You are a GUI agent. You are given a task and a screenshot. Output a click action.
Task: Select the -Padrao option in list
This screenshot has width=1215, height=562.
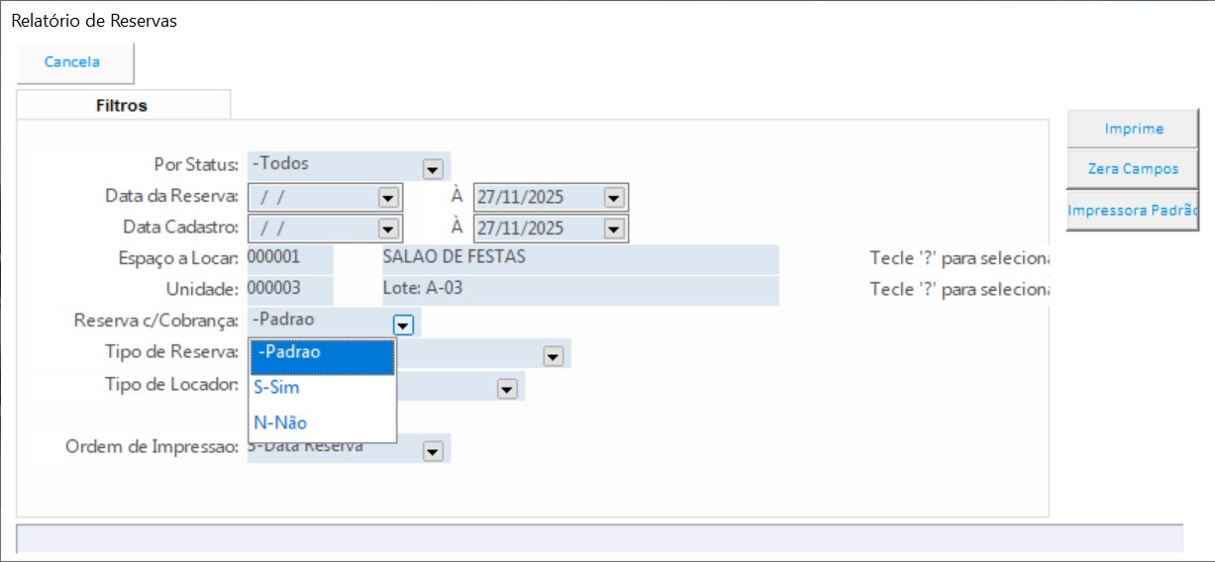coord(323,353)
